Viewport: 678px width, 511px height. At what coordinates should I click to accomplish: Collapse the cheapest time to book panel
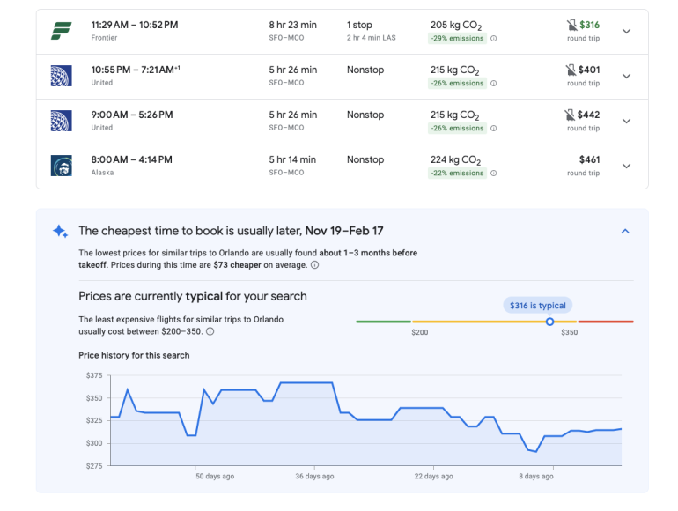coord(625,232)
